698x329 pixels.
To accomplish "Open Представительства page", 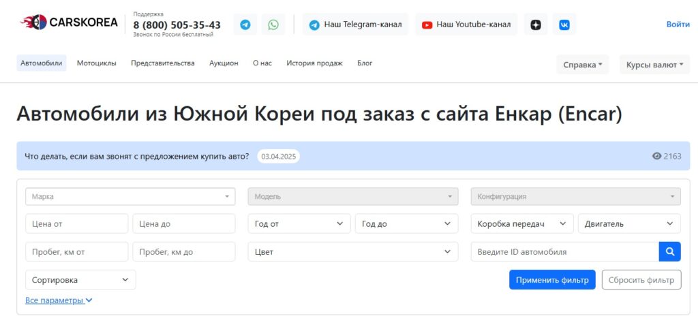I will tap(162, 63).
